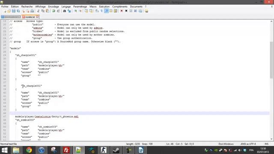The image size is (274, 154).
Task: Click "length : 3235" in status bar
Action: 133,144
